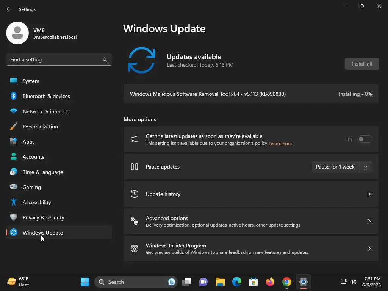Open Task View on the taskbar

[x=187, y=282]
